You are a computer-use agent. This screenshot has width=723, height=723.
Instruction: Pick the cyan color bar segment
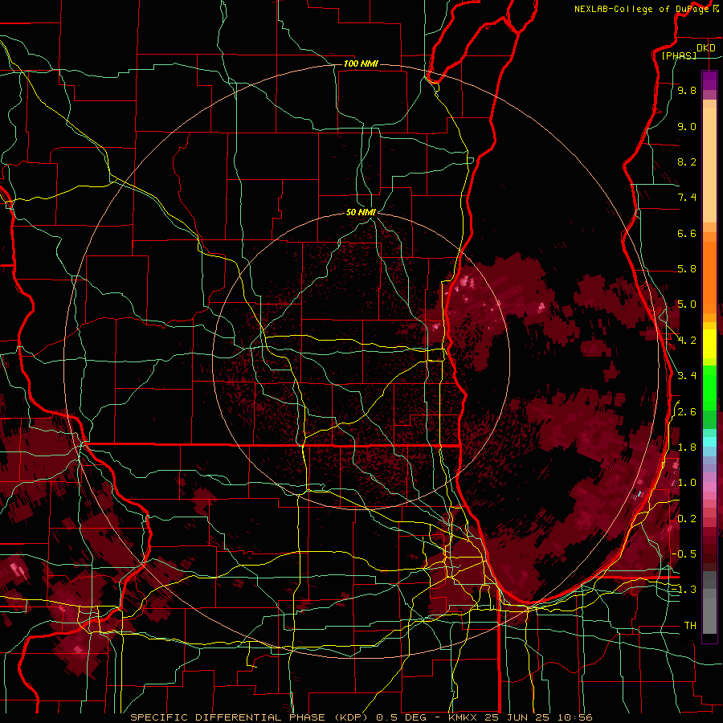[x=709, y=442]
